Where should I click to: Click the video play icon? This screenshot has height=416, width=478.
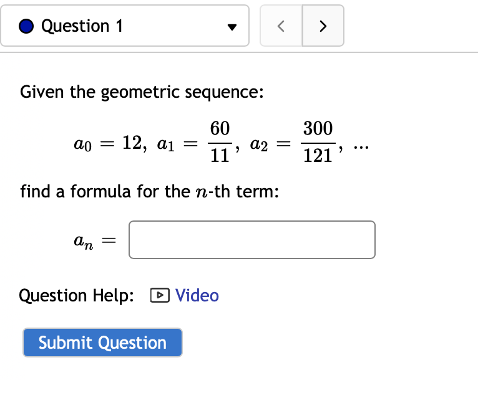click(x=159, y=295)
